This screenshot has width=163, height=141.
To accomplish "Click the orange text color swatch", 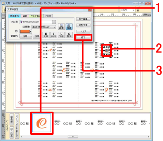I will pyautogui.click(x=26, y=31).
